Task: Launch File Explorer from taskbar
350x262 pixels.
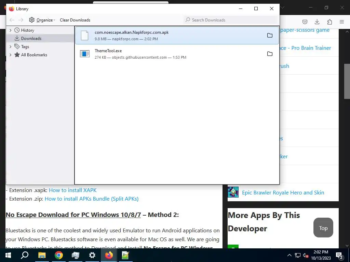Action: (42, 255)
